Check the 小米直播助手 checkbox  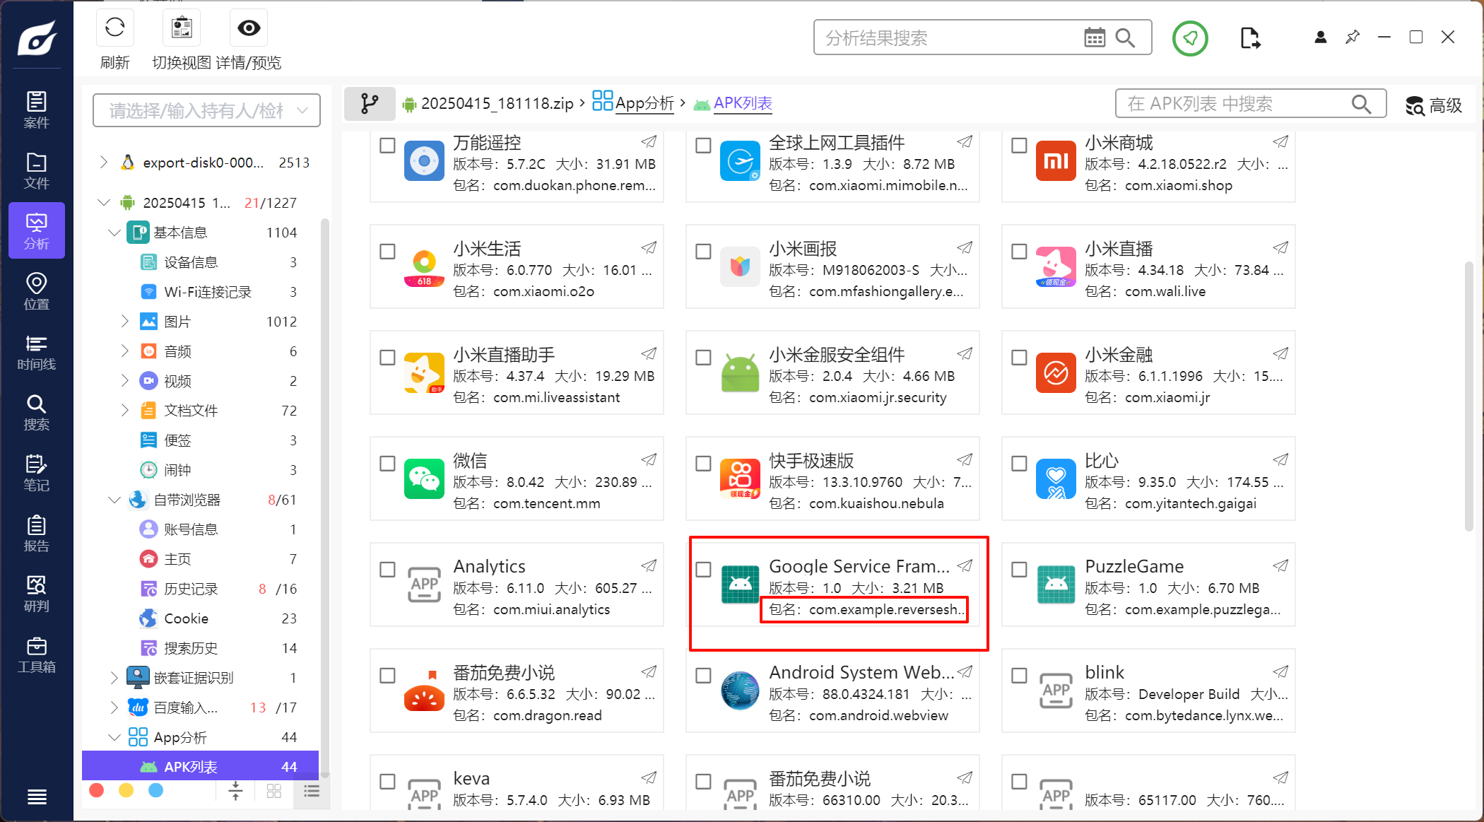pos(387,358)
